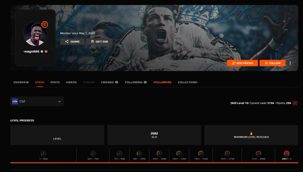
Task: Click the orange level progress bar
Action: [154, 163]
